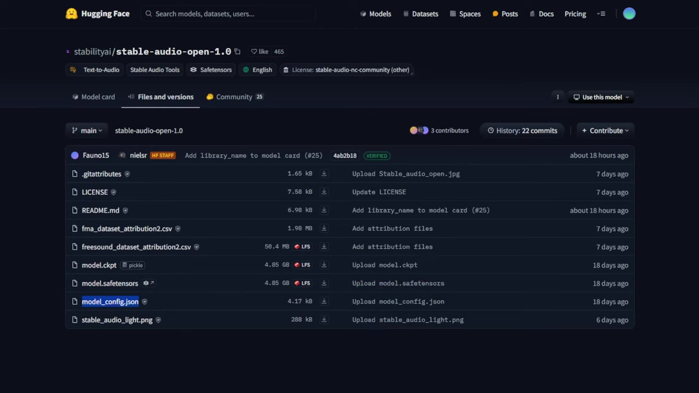View the 3 contributors
This screenshot has width=699, height=393.
pyautogui.click(x=439, y=130)
